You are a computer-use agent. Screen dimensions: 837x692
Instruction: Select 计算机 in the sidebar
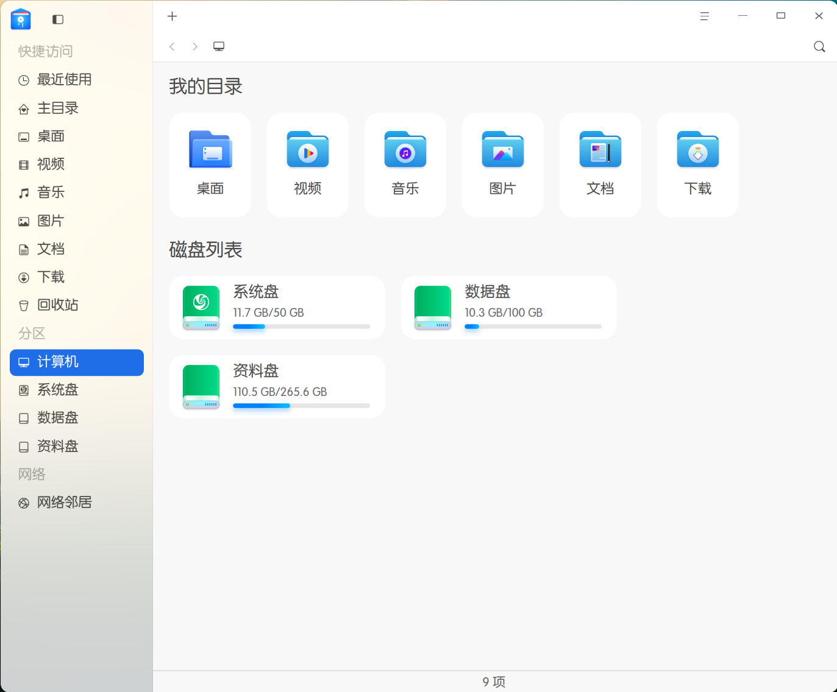[x=77, y=362]
